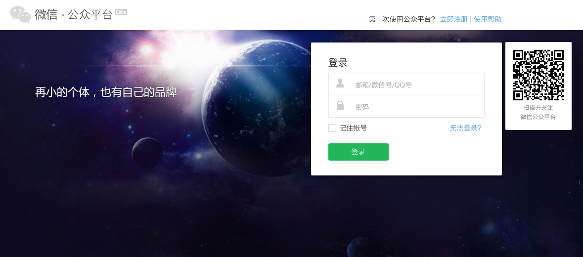Viewport: 583px width, 257px height.
Task: Click the padlock icon in the password field
Action: click(x=340, y=106)
